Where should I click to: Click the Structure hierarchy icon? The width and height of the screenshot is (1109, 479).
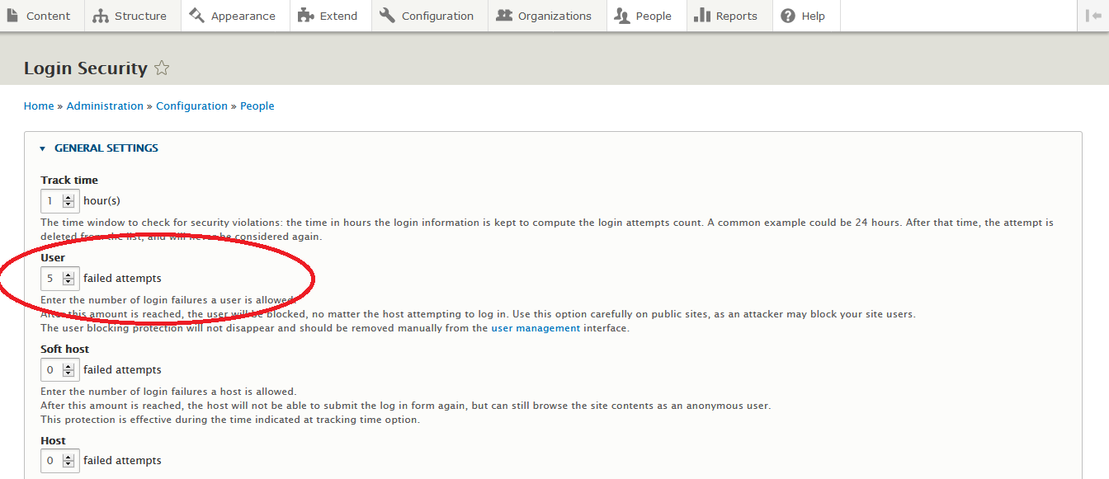click(101, 16)
